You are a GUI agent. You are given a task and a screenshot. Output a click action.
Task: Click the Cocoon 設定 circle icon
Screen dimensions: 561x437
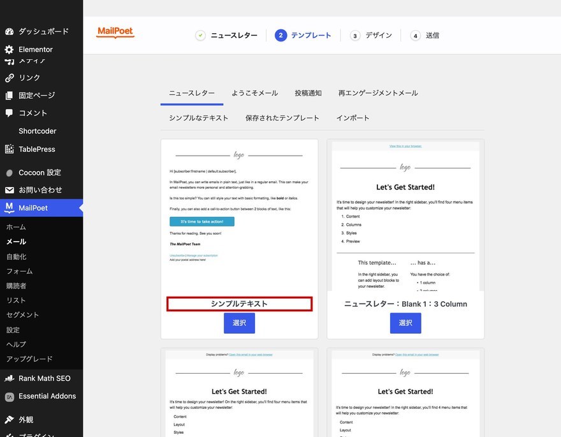[x=10, y=173]
